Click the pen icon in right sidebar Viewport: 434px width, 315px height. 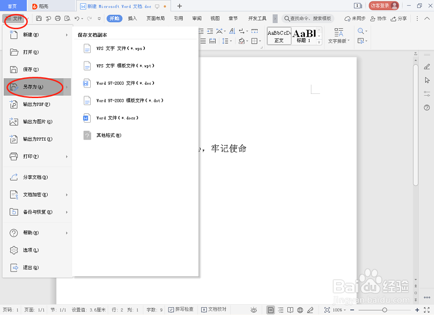(x=427, y=67)
